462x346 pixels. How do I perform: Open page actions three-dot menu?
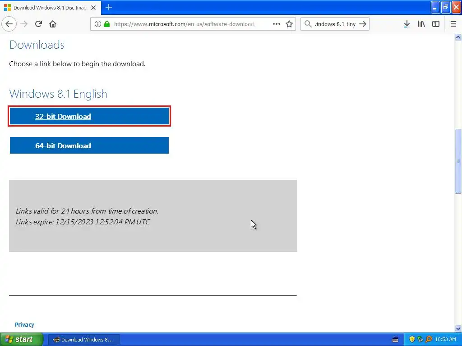point(277,24)
